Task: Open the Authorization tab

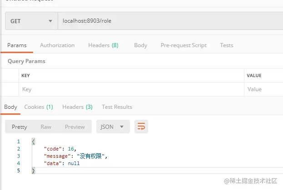Action: click(57, 45)
